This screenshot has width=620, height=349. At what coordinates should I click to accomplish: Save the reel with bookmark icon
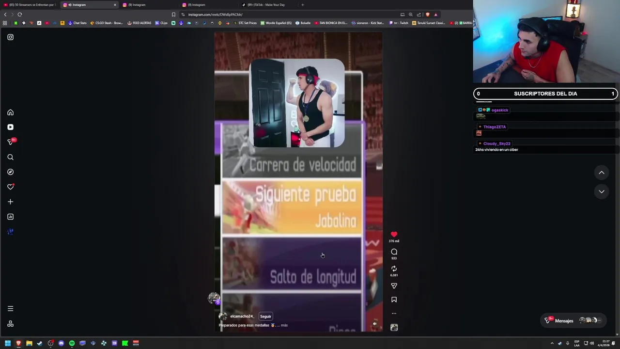[394, 300]
